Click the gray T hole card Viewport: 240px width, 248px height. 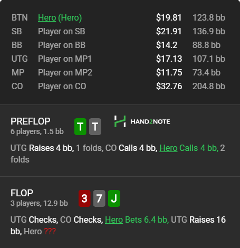tap(95, 127)
